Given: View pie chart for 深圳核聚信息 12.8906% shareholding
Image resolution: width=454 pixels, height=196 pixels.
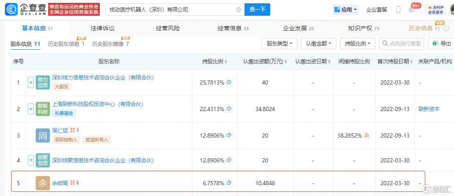Looking at the screenshot, I should point(229,160).
